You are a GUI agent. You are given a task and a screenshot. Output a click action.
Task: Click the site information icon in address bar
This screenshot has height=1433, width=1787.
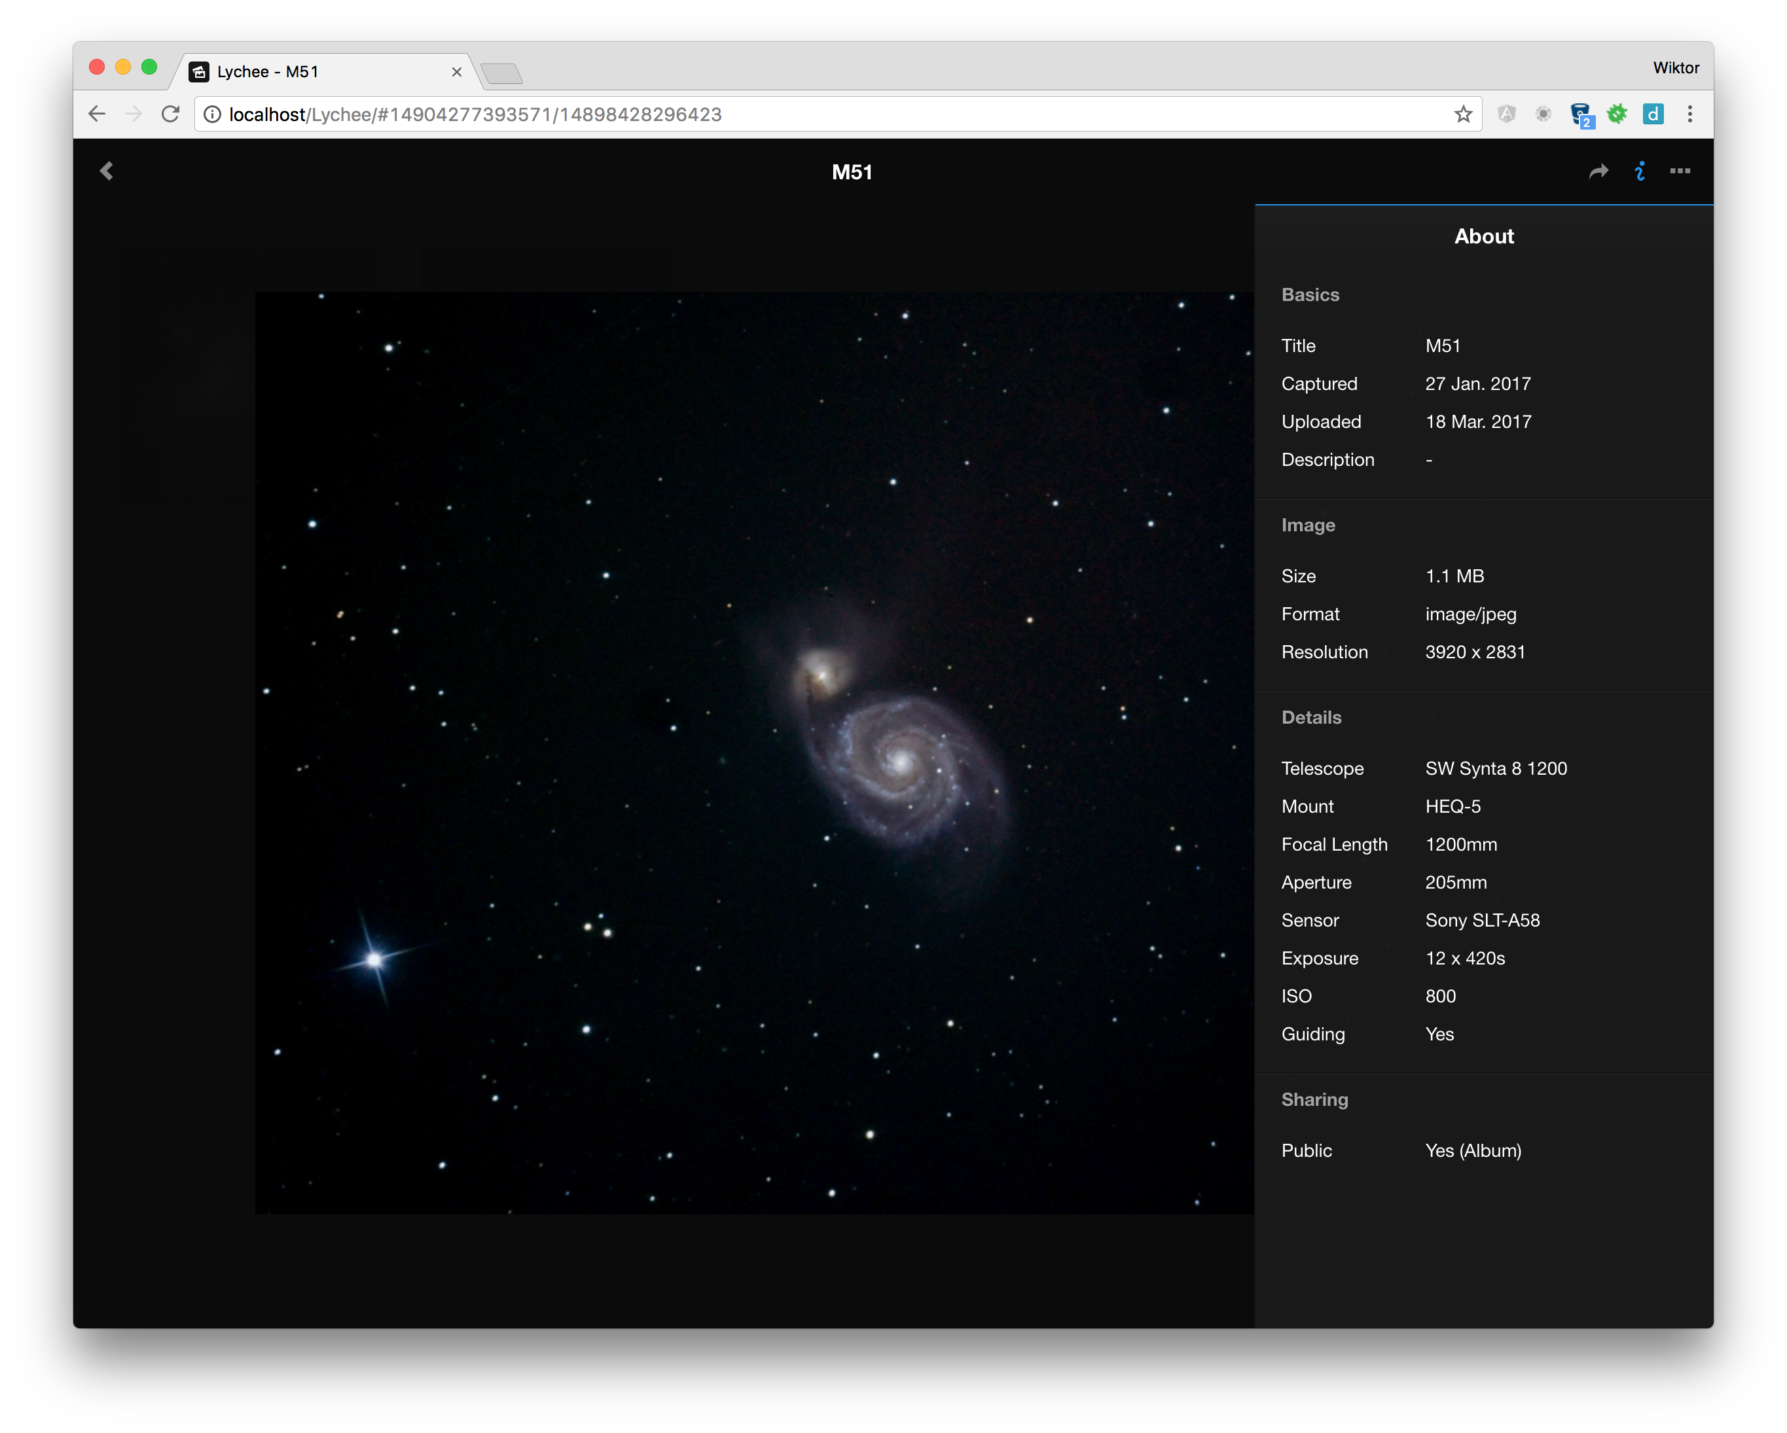[213, 115]
